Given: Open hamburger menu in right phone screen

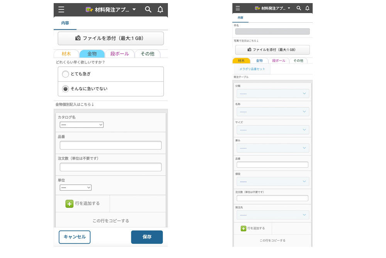Looking at the screenshot, I should (237, 8).
